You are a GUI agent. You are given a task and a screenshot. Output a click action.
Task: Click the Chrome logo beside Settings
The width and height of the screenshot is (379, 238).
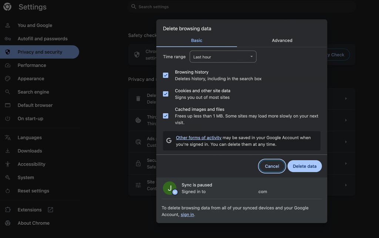click(x=7, y=7)
